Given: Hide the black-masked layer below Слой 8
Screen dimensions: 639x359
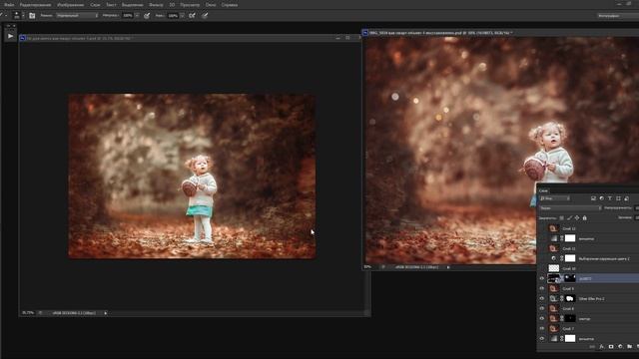Looking at the screenshot, I should 541,319.
